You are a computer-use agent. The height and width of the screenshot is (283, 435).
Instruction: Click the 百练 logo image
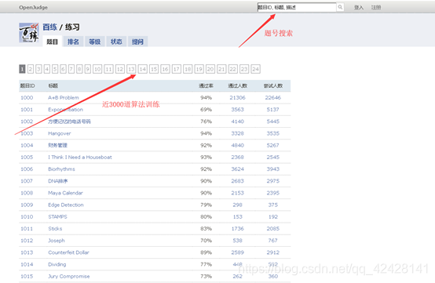point(29,33)
